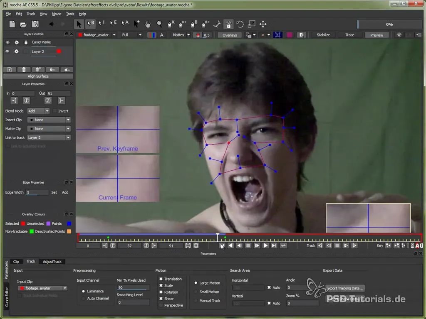Hide Layer 2 using its eye icon
This screenshot has height=319, width=426.
coord(7,52)
